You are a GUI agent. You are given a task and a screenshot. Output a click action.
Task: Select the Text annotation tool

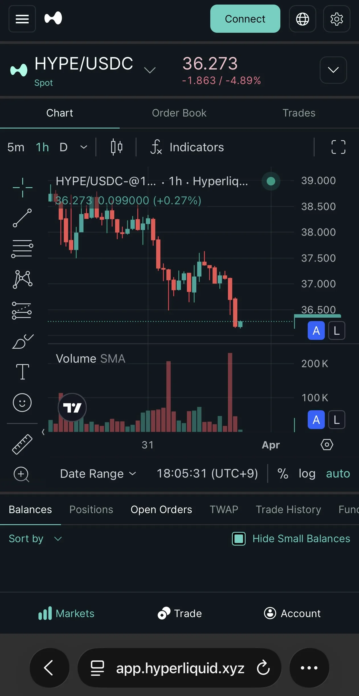(x=23, y=372)
